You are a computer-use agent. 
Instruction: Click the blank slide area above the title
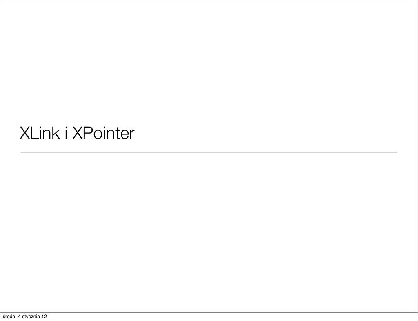coord(209,61)
